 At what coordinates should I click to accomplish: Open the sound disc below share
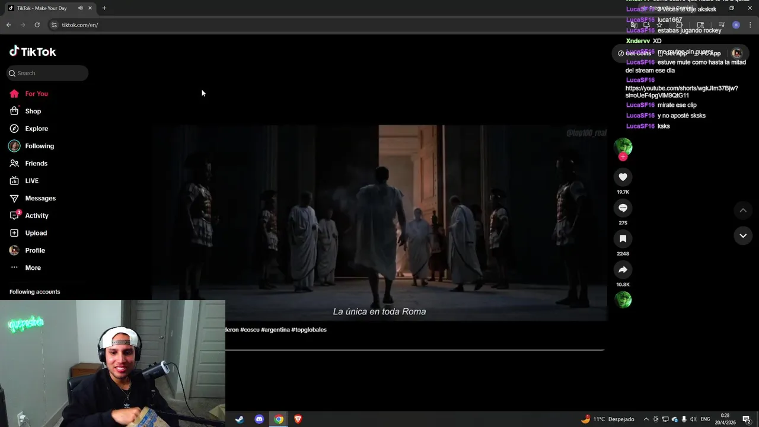click(623, 300)
